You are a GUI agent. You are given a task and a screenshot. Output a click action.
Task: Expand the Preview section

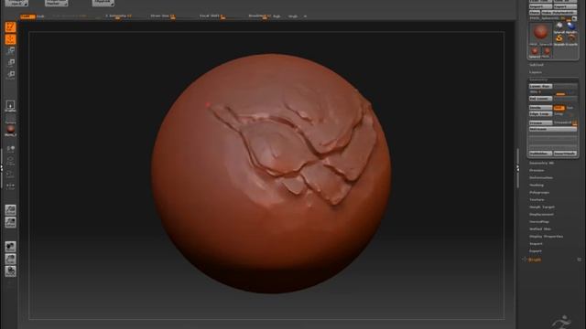[537, 171]
